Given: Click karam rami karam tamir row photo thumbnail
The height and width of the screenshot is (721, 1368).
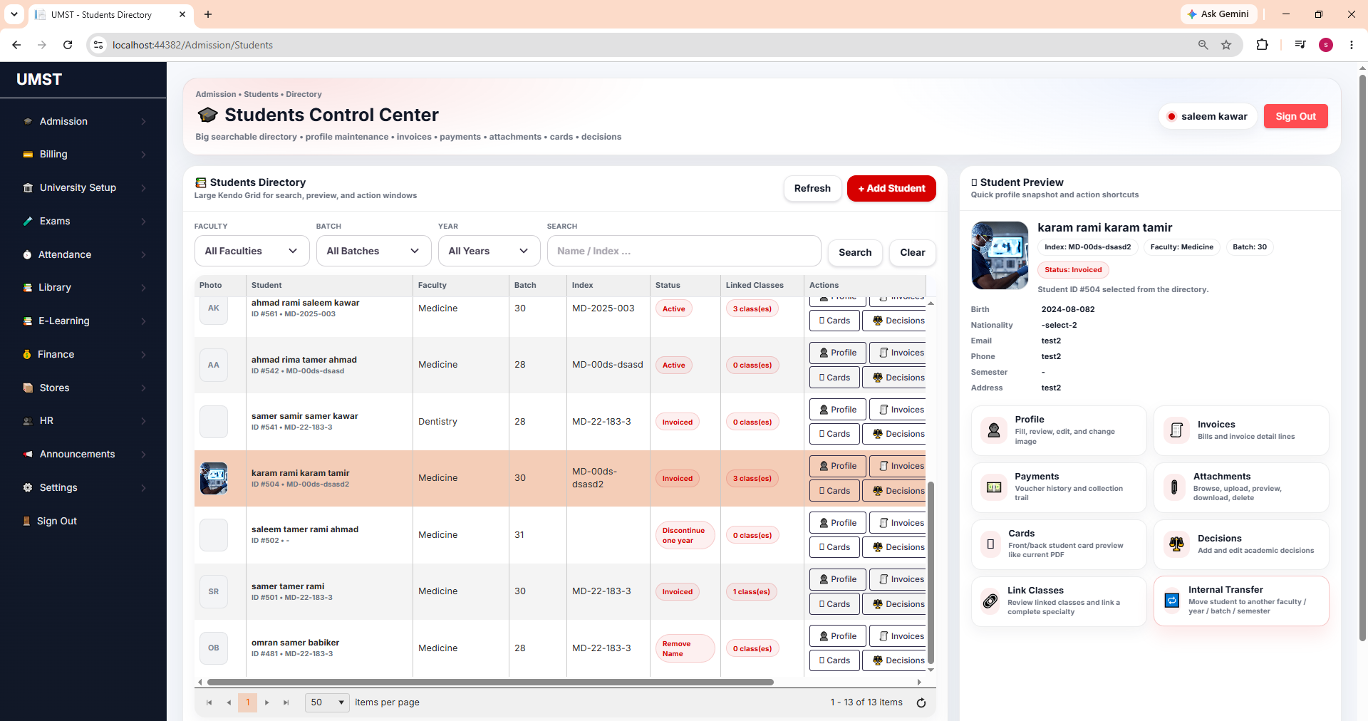Looking at the screenshot, I should click(214, 478).
